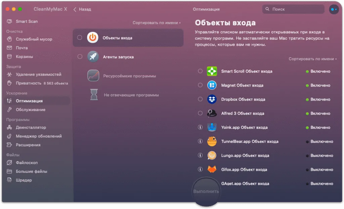Open the Менеджер обновлений section label
The width and height of the screenshot is (344, 209).
pos(39,136)
